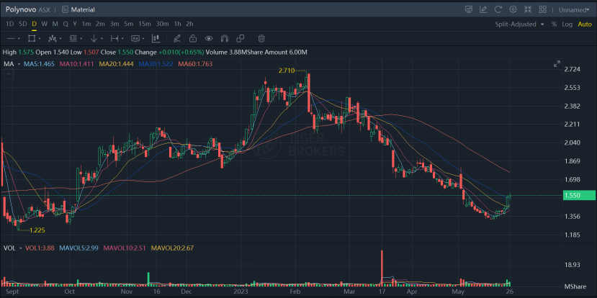Select the 2h interval
597x298 pixels.
189,24
